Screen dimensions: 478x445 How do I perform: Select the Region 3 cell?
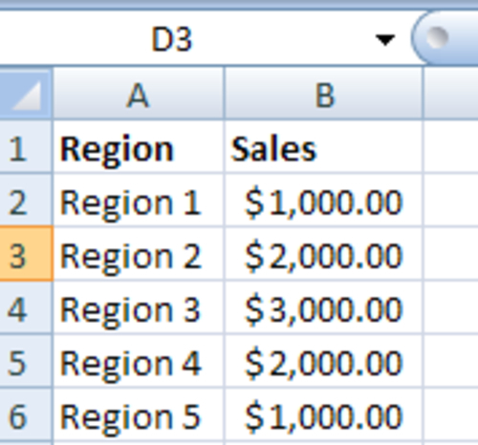tap(139, 308)
